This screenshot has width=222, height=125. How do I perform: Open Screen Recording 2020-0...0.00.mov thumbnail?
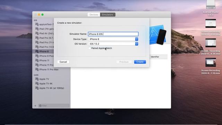[211, 23]
